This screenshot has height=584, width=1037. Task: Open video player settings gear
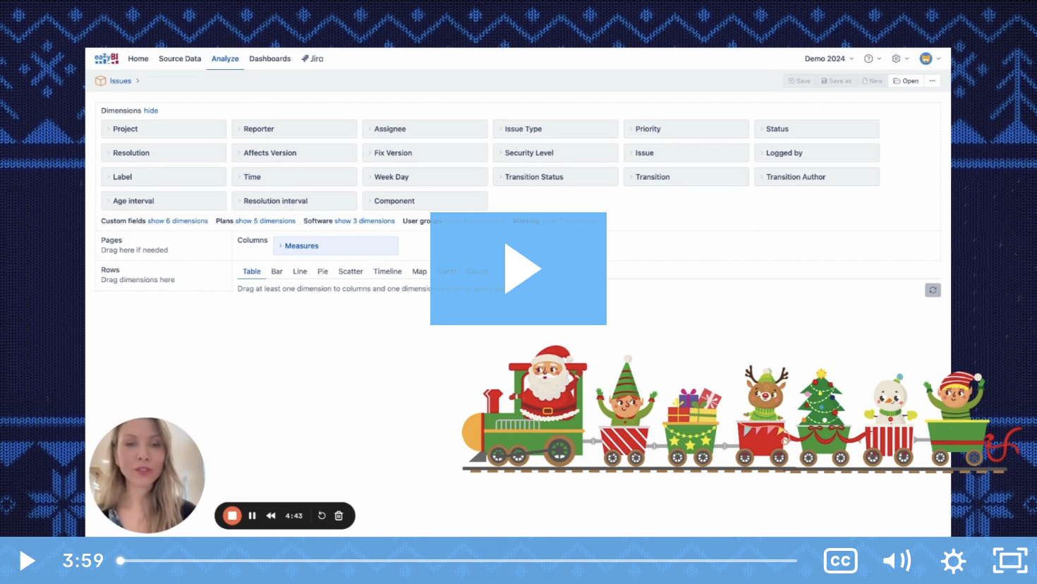pos(954,561)
